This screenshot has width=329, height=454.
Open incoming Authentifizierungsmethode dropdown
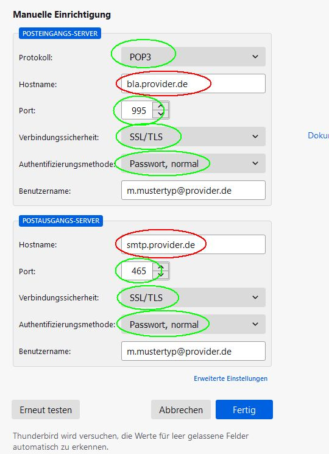pyautogui.click(x=193, y=163)
